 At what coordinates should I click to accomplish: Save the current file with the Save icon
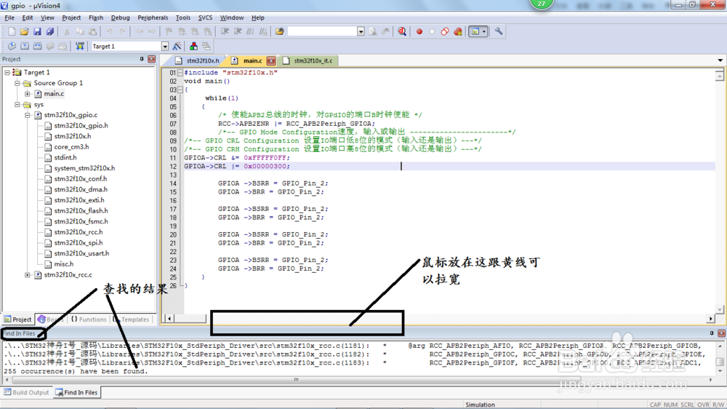click(x=37, y=31)
